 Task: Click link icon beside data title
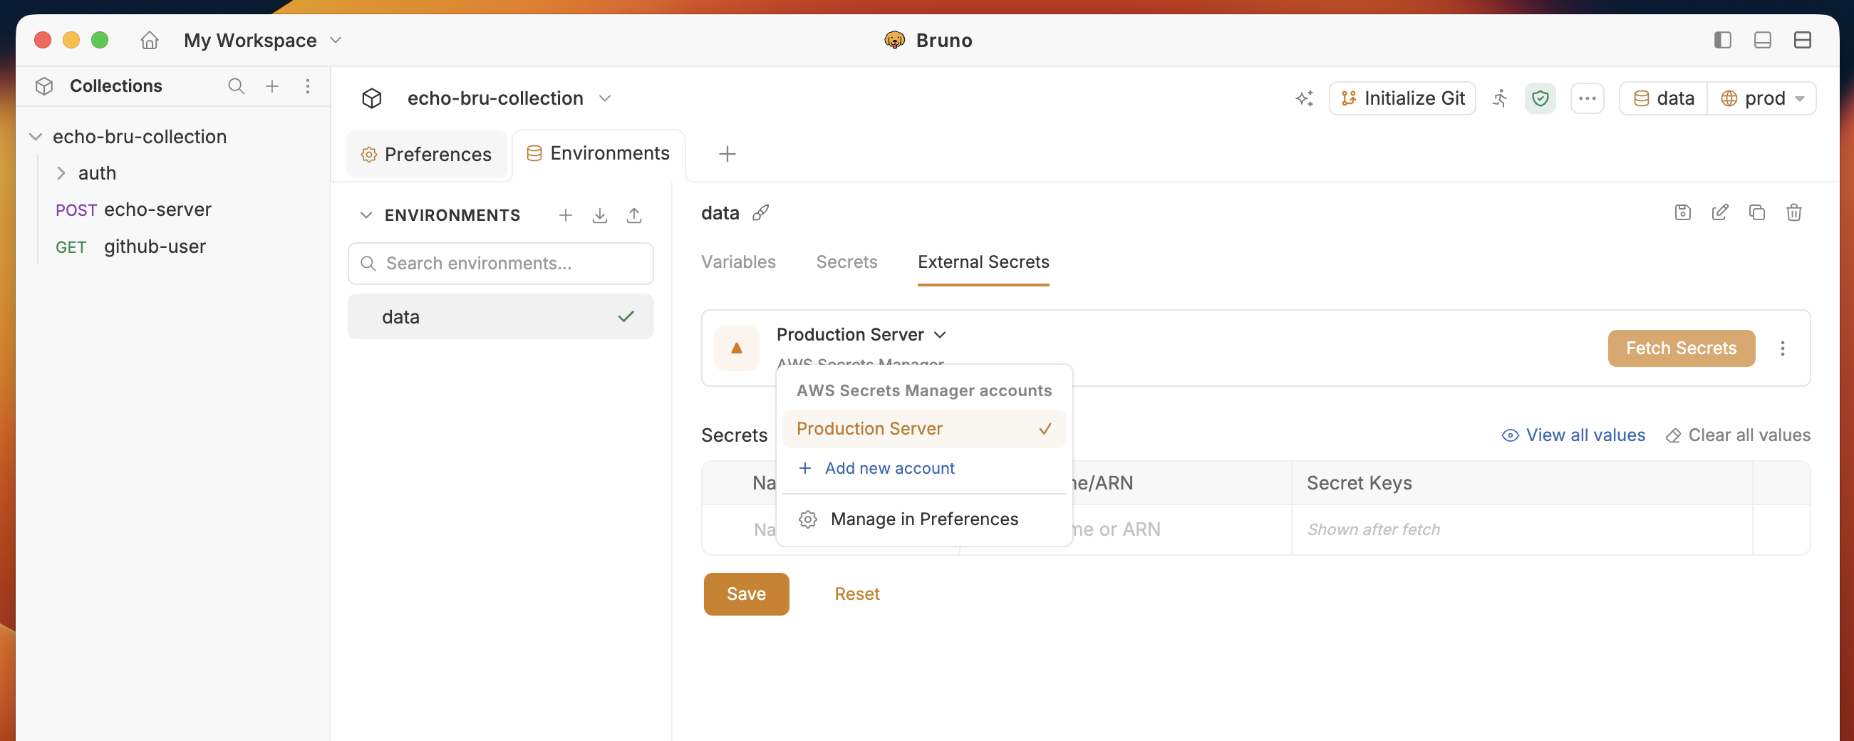pos(761,213)
